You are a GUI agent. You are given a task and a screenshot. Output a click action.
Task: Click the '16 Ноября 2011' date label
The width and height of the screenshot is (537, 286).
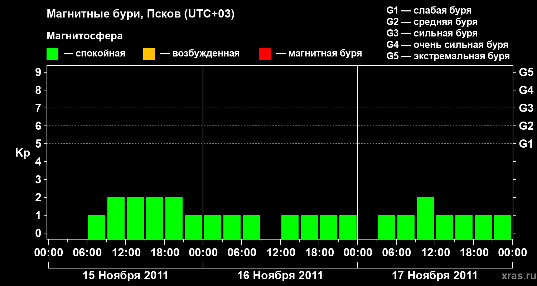coord(280,276)
